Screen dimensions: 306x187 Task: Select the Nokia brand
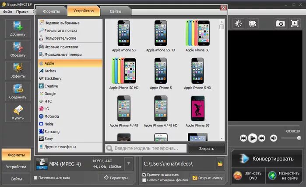click(70, 124)
